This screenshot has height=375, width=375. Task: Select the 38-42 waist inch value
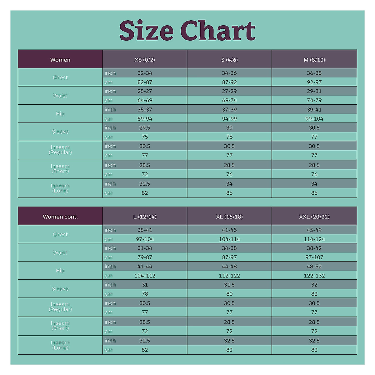(314, 248)
